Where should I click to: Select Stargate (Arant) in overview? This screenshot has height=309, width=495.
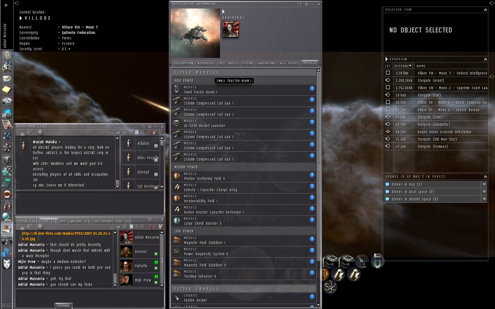(436, 80)
